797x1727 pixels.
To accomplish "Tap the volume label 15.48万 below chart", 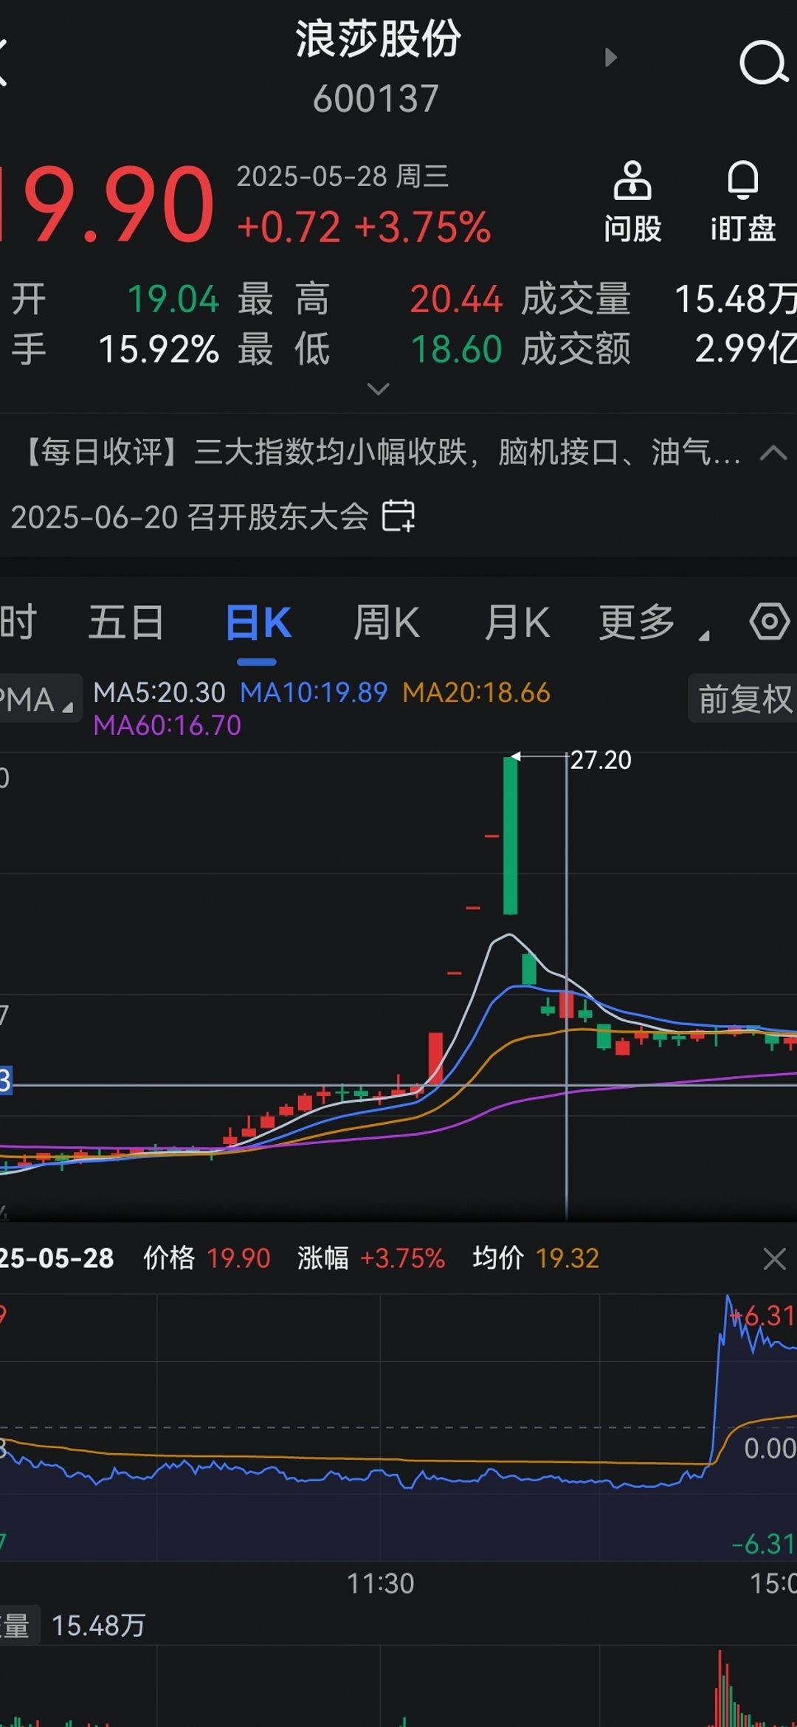I will (98, 1626).
